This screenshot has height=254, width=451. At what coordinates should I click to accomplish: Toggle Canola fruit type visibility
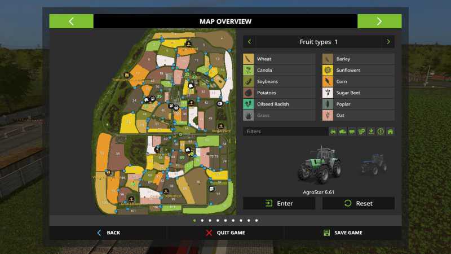pyautogui.click(x=279, y=70)
